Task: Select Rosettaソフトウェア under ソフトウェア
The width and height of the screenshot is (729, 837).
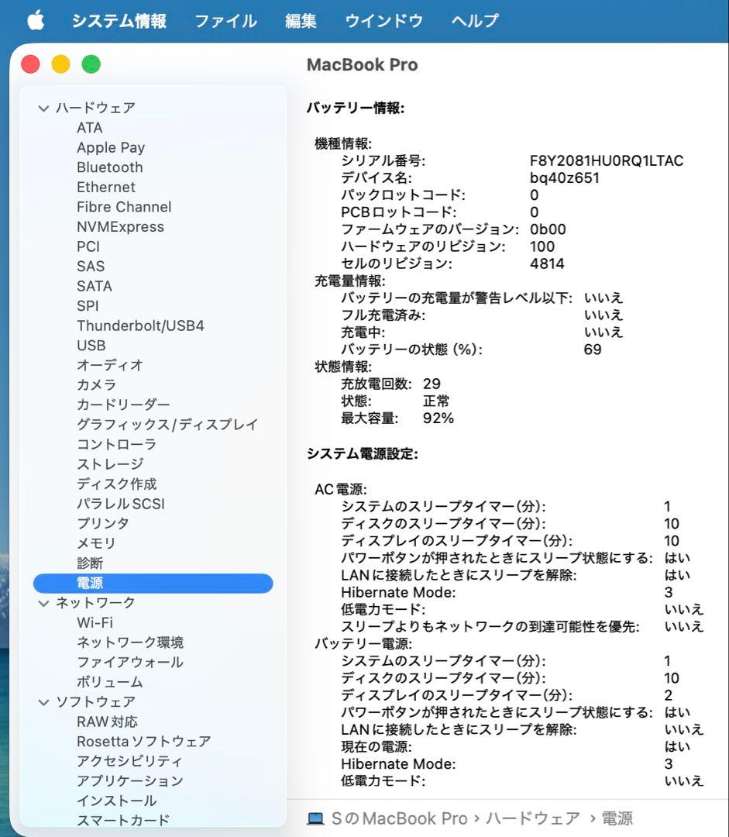Action: 142,741
